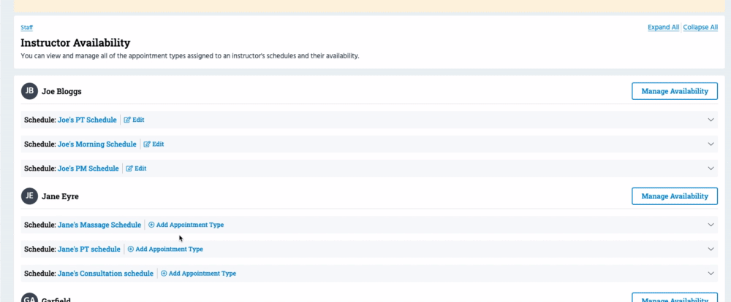
Task: Click plus icon beside Jane's Massage Schedule
Action: (x=151, y=225)
